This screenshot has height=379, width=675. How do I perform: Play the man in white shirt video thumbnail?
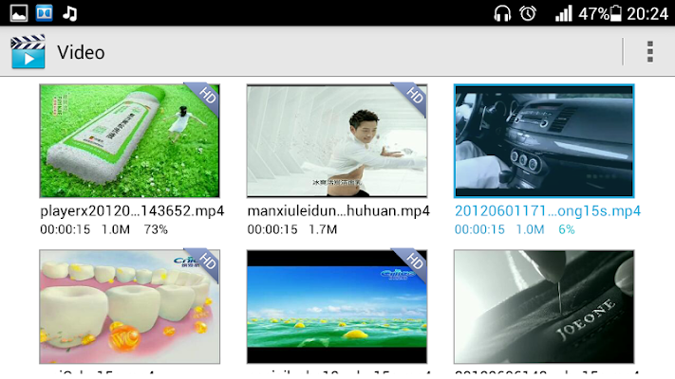coord(337,141)
